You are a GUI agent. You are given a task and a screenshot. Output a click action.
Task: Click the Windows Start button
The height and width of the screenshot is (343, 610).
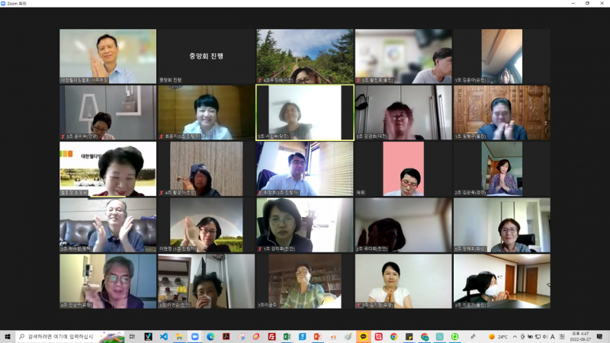(x=7, y=336)
